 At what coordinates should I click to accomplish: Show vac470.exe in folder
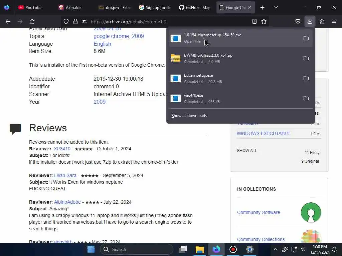point(306,98)
